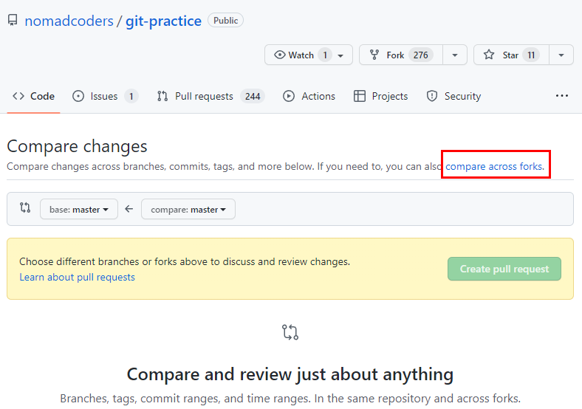Click the compare icon in range bar
This screenshot has height=409, width=582.
[25, 207]
